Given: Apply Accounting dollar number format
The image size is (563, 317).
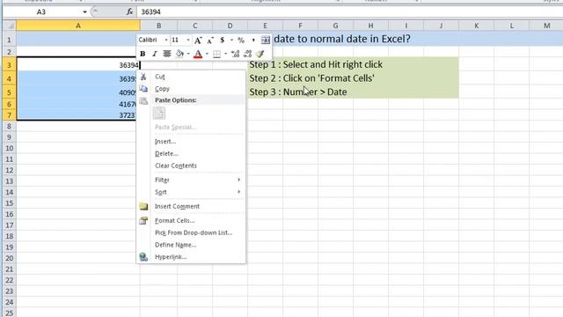Looking at the screenshot, I should 223,41.
